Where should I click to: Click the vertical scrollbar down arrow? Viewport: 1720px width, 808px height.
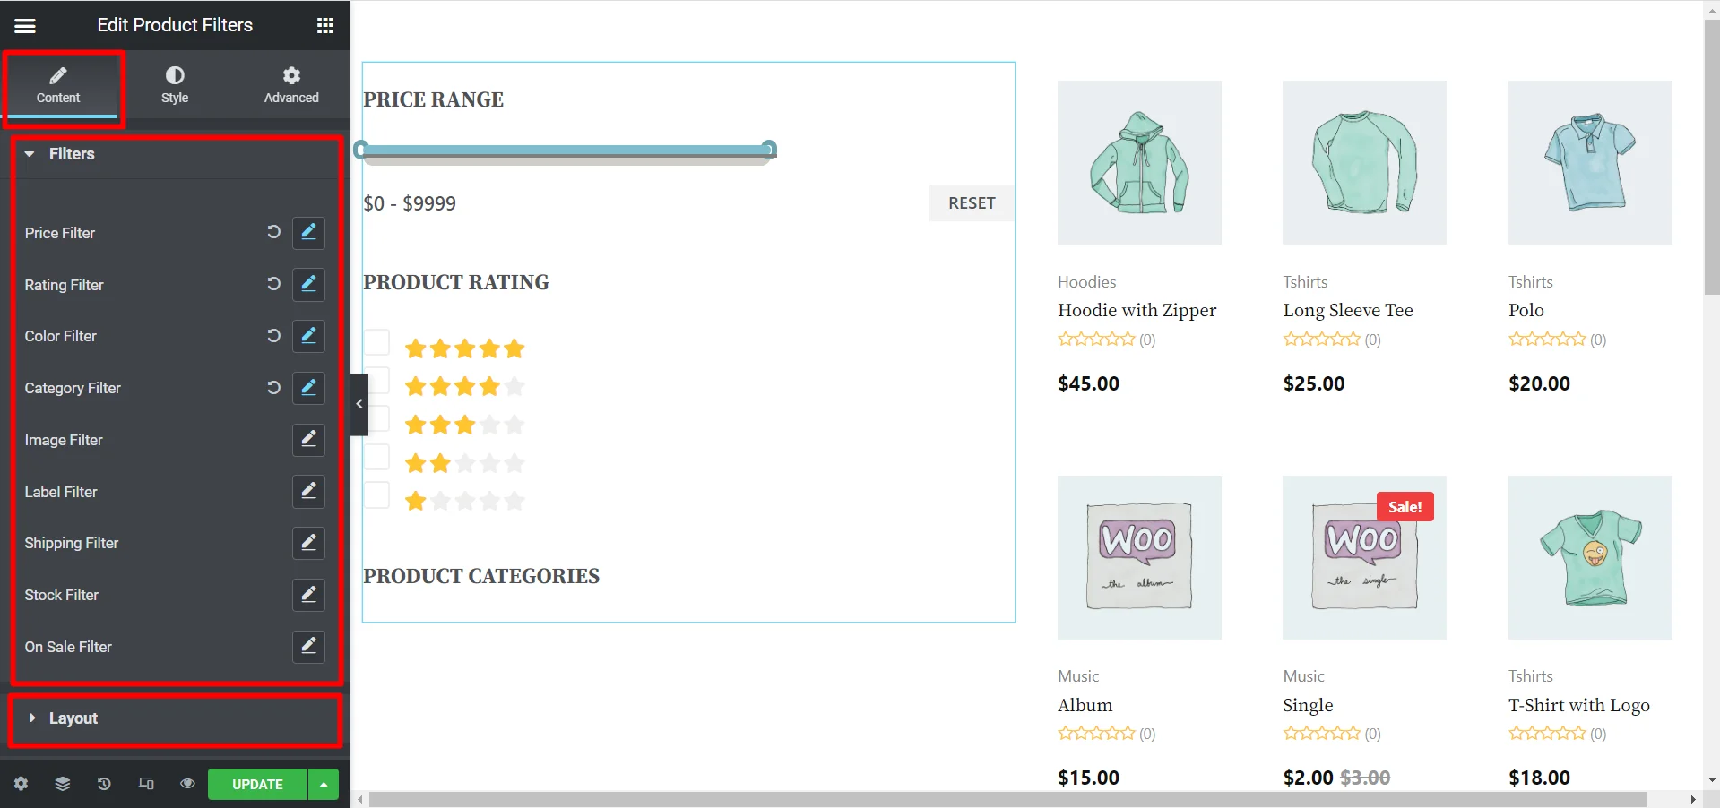click(1712, 780)
